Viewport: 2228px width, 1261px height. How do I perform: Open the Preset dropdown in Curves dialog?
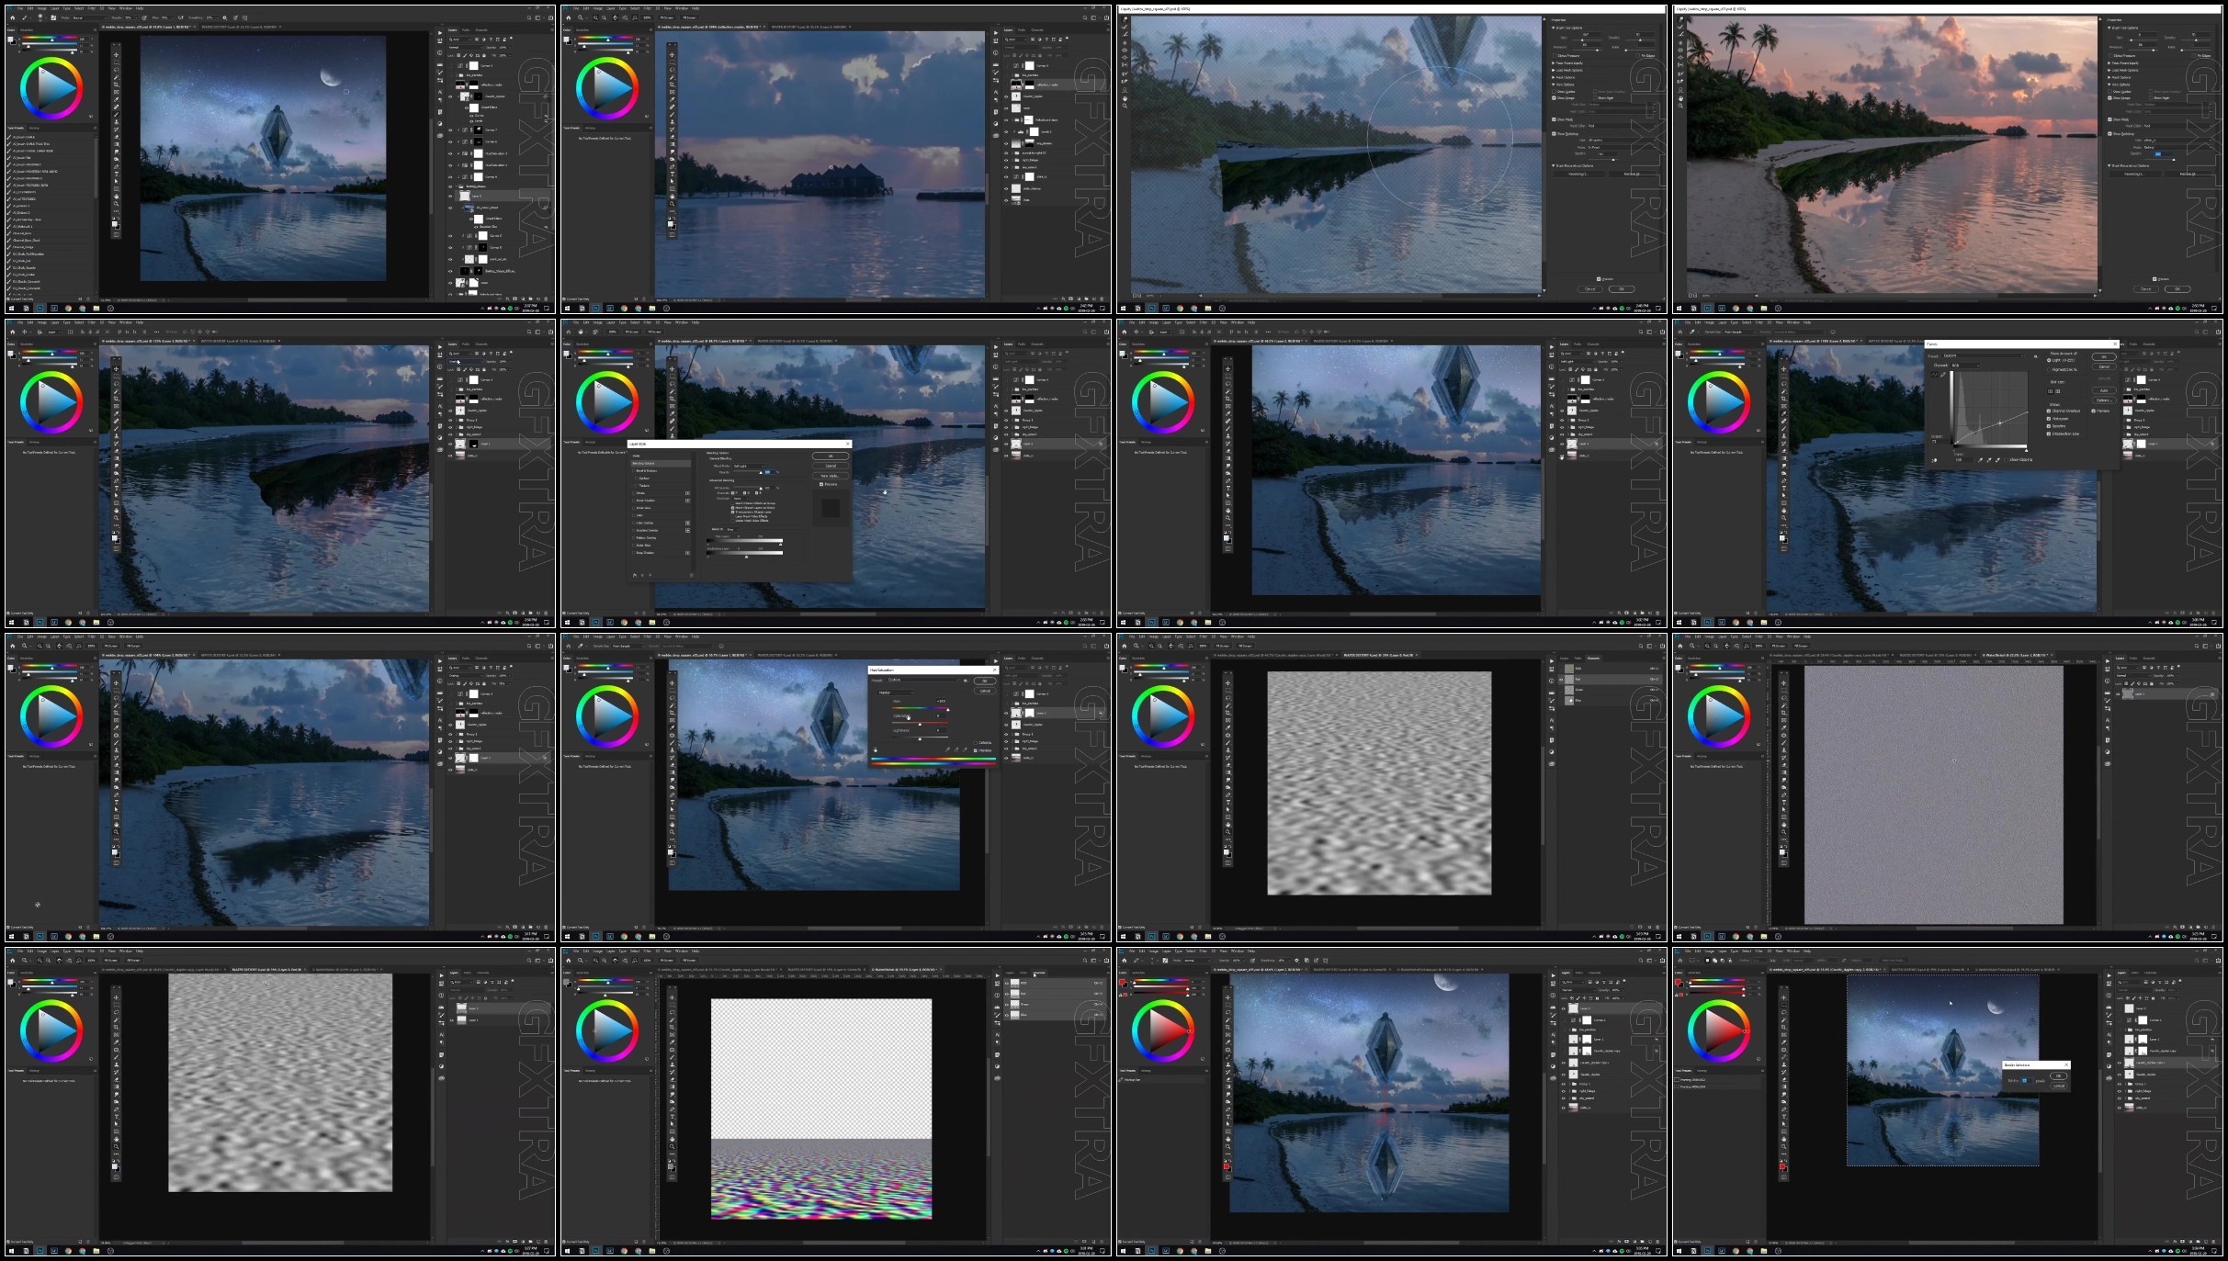(x=1984, y=355)
